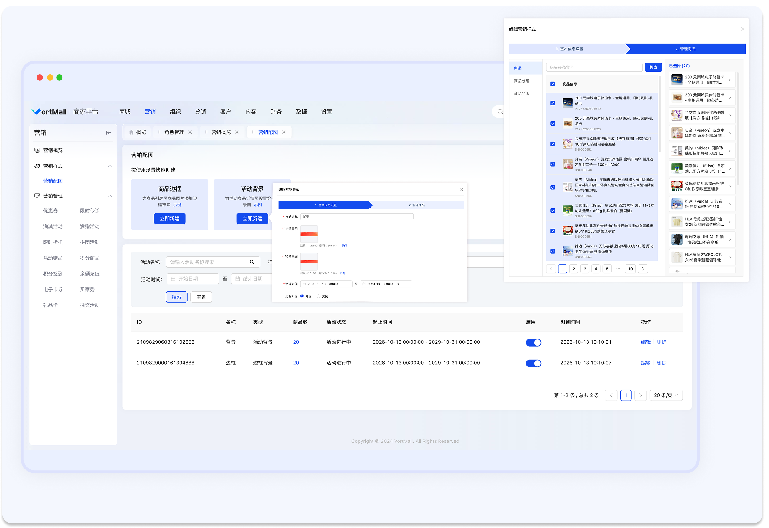Open the 20 条/页 page size dropdown

point(666,396)
